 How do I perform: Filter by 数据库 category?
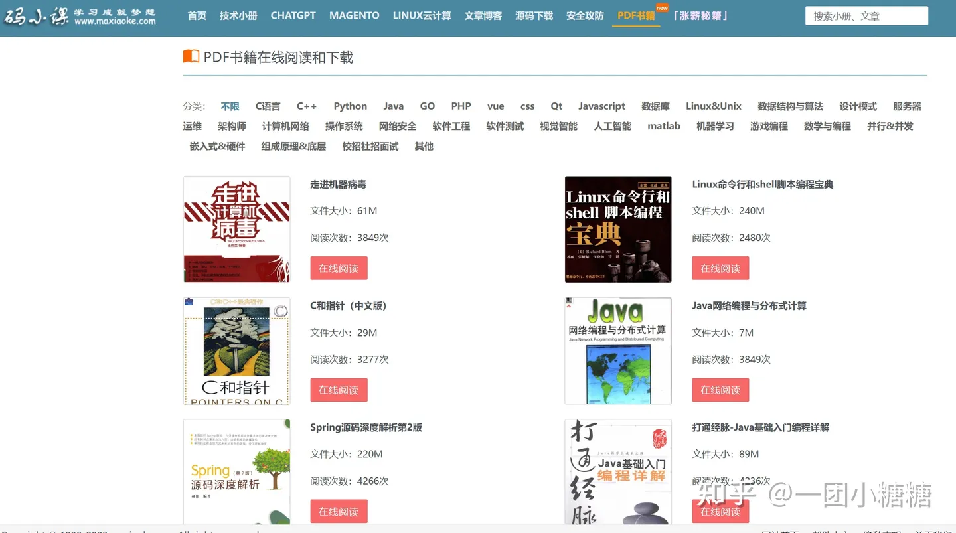point(656,106)
